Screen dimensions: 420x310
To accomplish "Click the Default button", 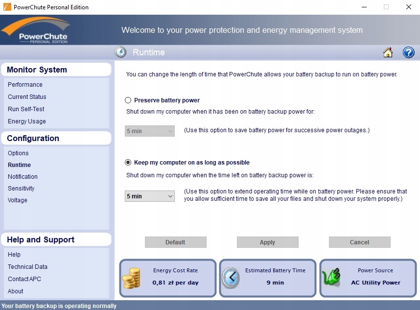I will 176,242.
